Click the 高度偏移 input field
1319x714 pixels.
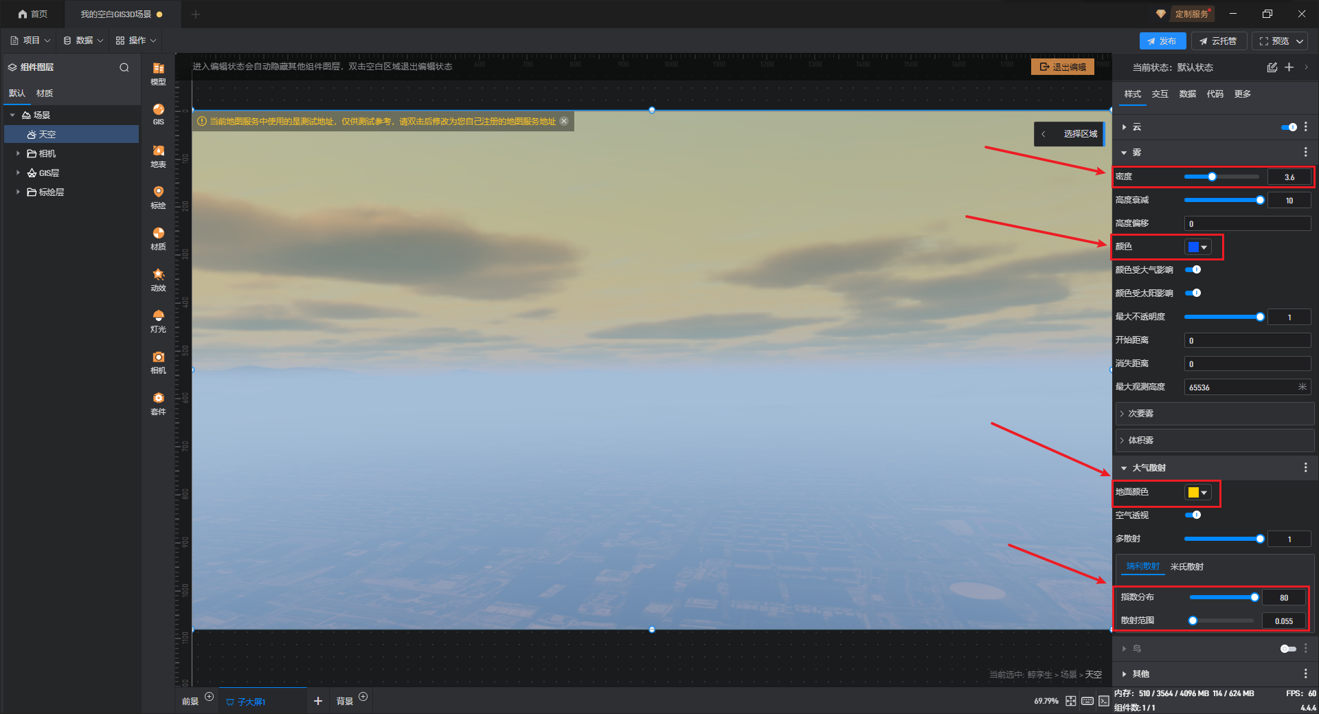click(1247, 224)
